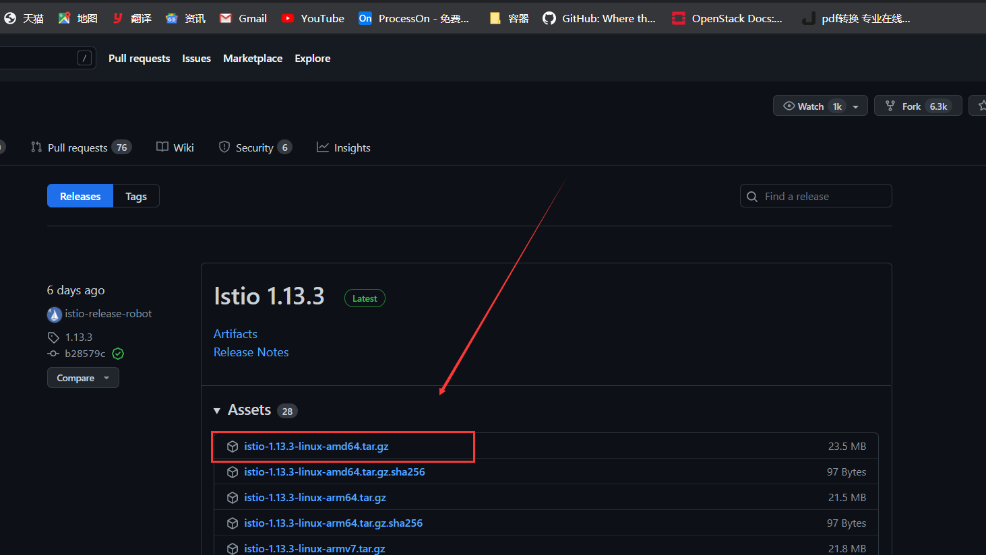Download istio-1.13.3-linux-amd64.tar.gz
Screen dimensions: 986x555
(316, 447)
